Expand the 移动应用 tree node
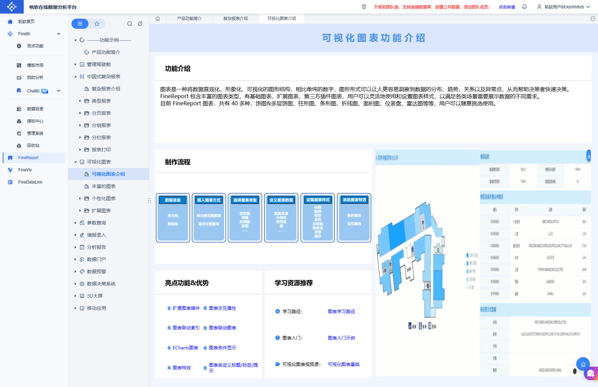 point(75,308)
